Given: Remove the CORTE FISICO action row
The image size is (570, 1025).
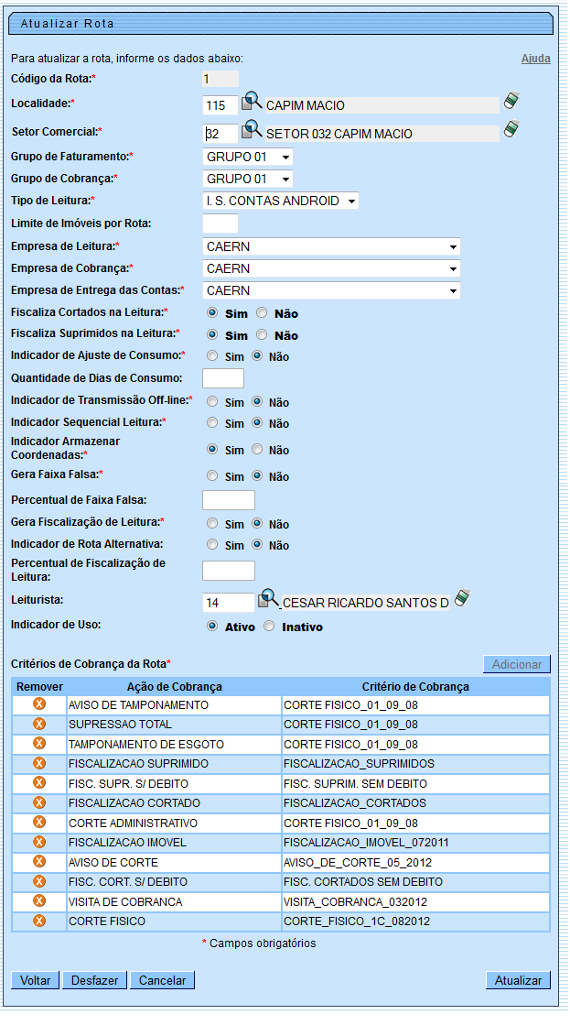Looking at the screenshot, I should (39, 921).
